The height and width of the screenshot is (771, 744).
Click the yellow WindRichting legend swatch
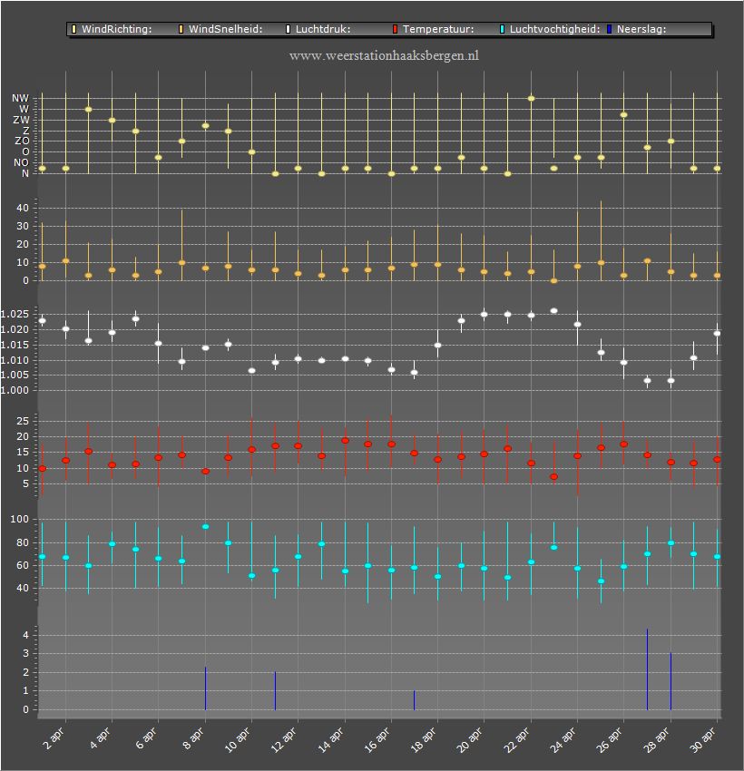[73, 29]
